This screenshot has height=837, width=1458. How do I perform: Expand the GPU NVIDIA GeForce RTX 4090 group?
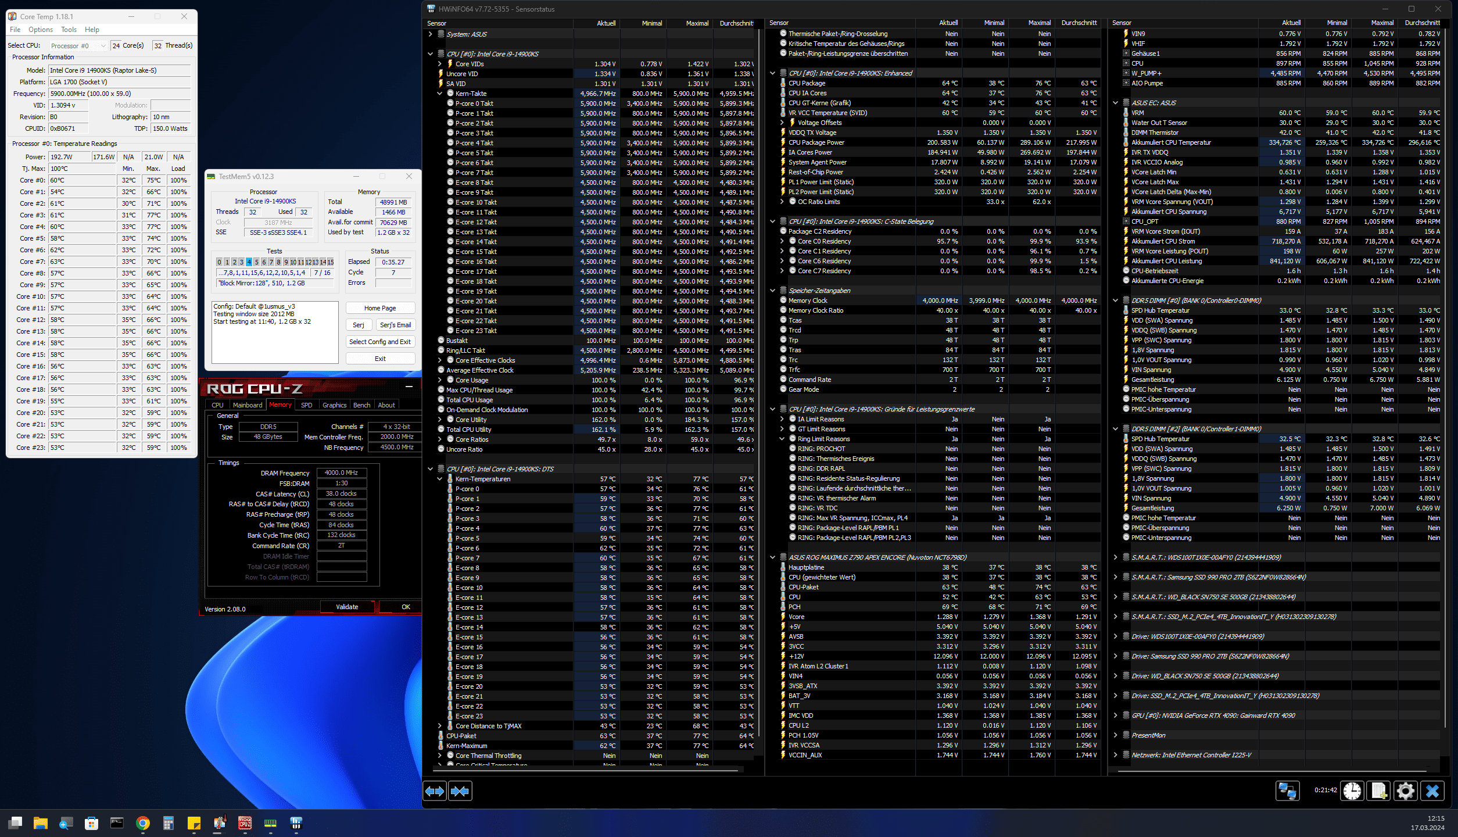point(1115,716)
